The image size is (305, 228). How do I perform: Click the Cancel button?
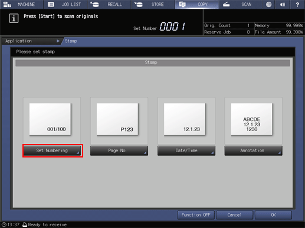(x=234, y=215)
